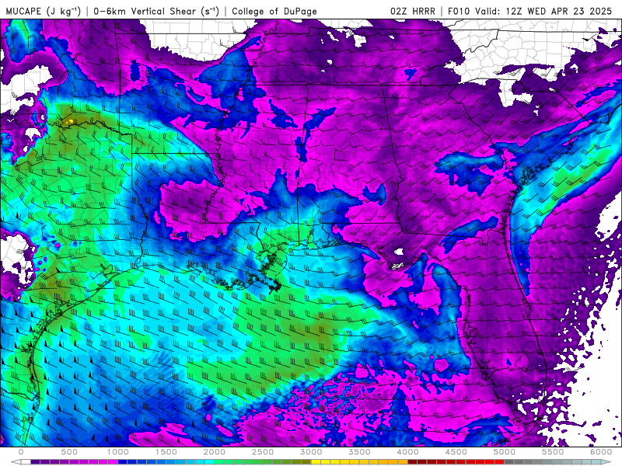Image resolution: width=622 pixels, height=466 pixels.
Task: Click the 3500 tick label on color scale
Action: [360, 452]
